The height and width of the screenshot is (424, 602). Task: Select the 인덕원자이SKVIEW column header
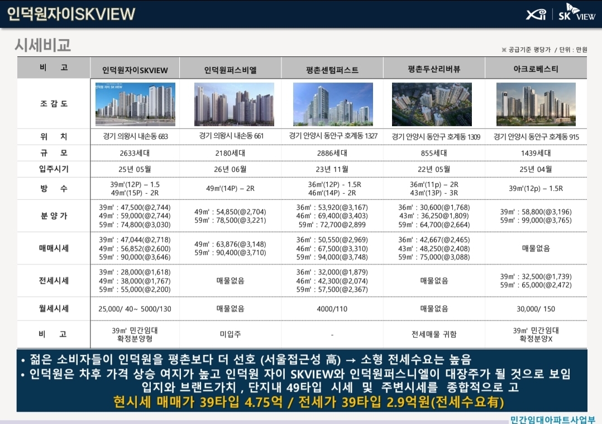135,70
